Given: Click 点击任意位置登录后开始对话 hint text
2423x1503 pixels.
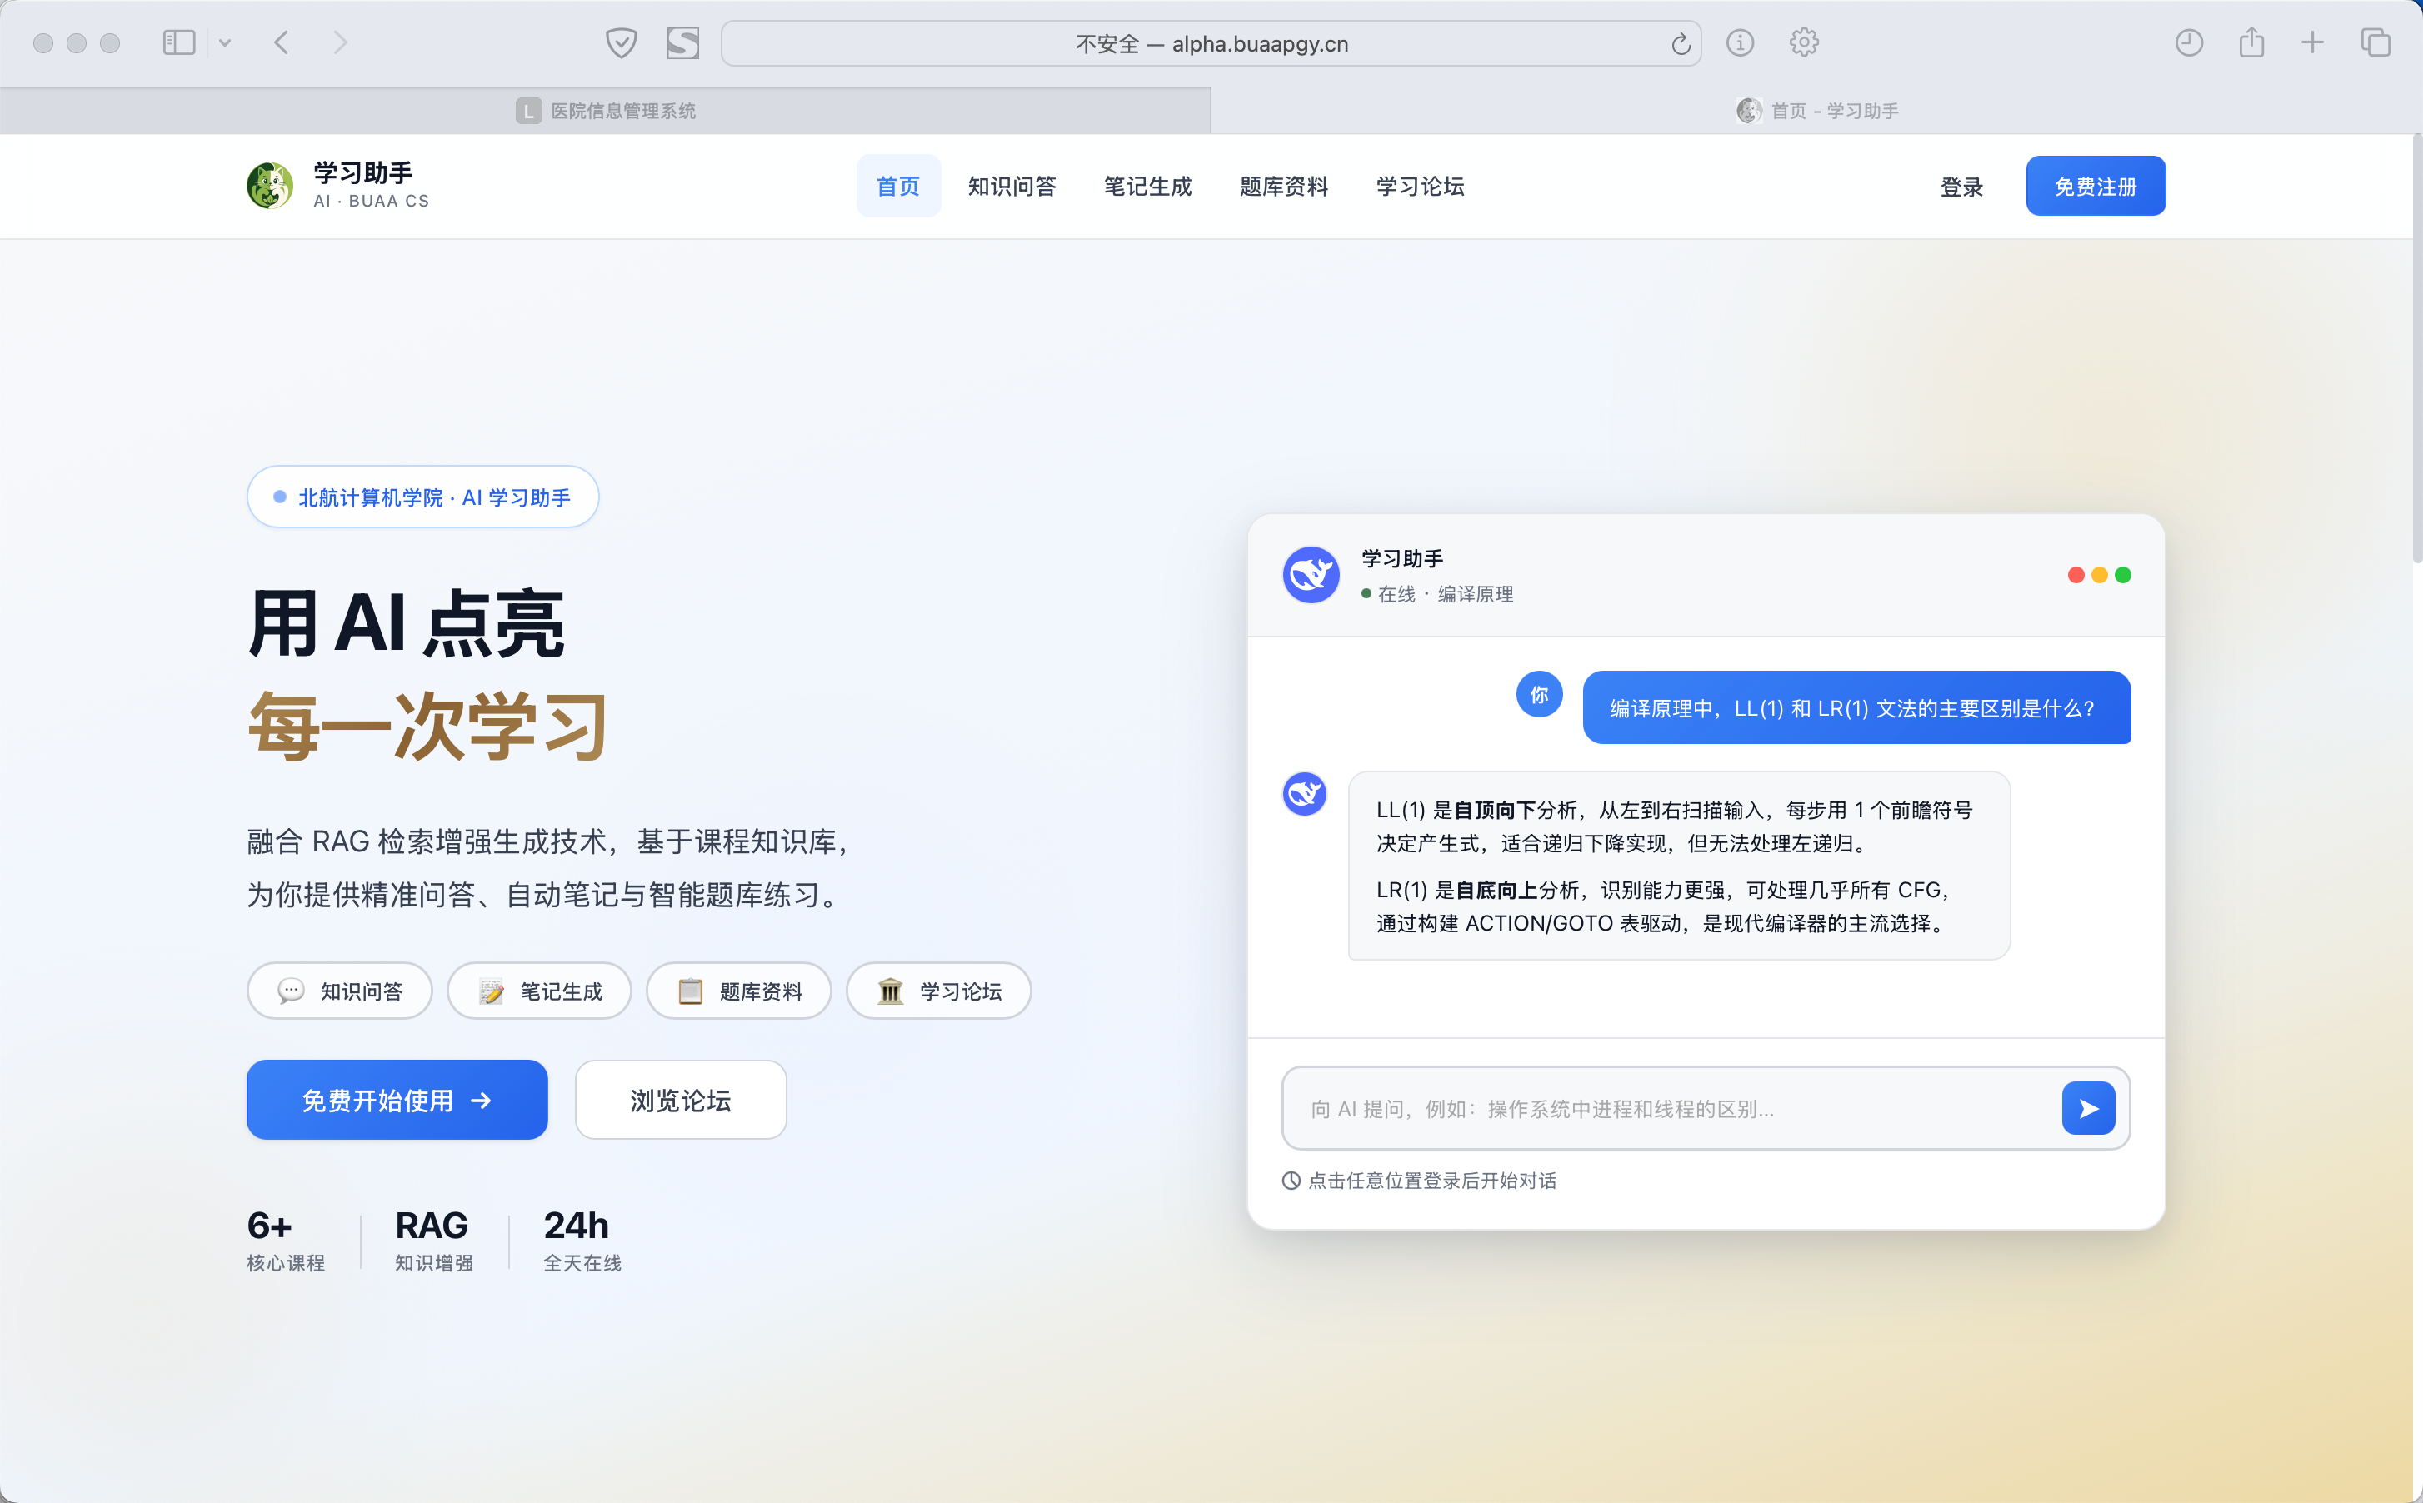Looking at the screenshot, I should tap(1432, 1180).
